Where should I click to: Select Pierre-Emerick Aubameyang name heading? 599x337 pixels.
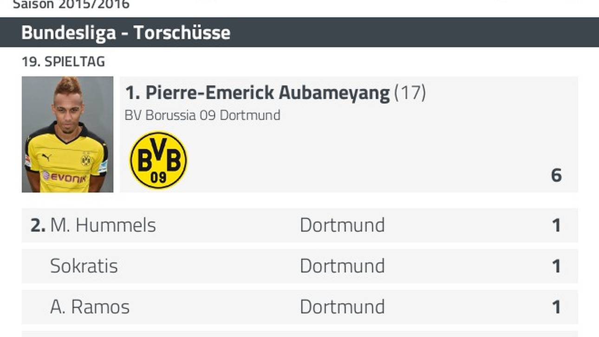pyautogui.click(x=267, y=93)
